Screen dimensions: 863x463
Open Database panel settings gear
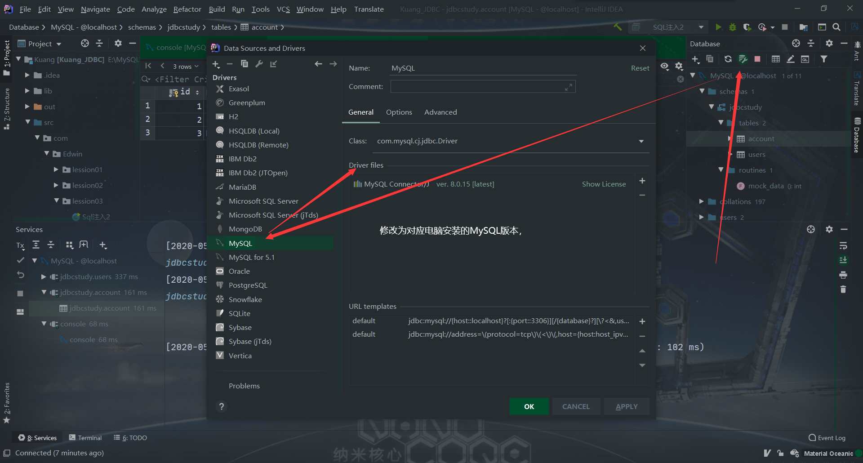tap(829, 43)
